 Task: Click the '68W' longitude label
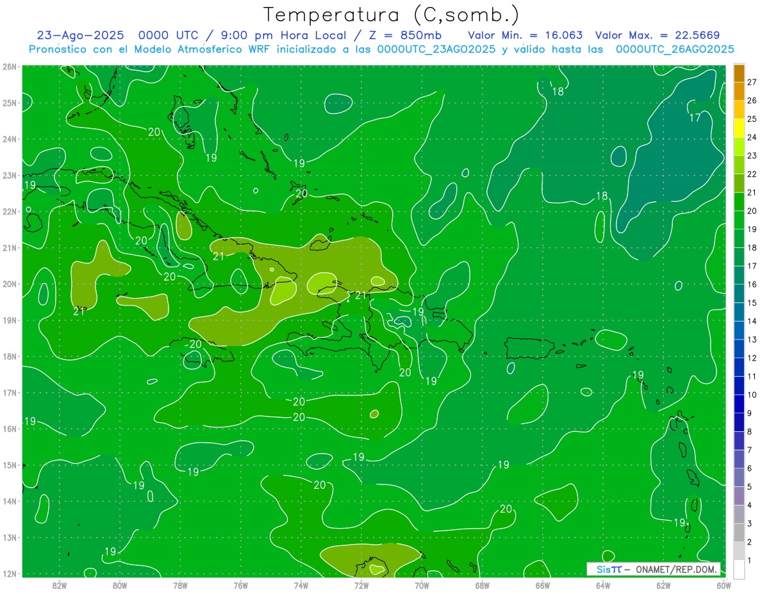pos(482,584)
